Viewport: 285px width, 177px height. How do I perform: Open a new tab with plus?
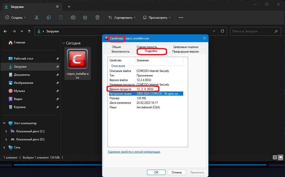point(69,7)
